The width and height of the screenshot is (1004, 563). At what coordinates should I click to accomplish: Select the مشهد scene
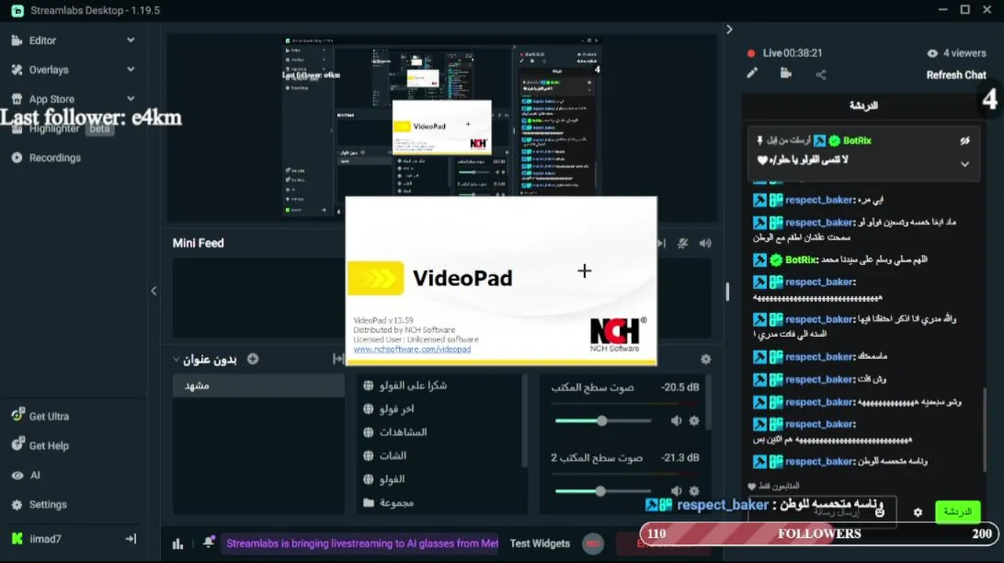pos(259,385)
